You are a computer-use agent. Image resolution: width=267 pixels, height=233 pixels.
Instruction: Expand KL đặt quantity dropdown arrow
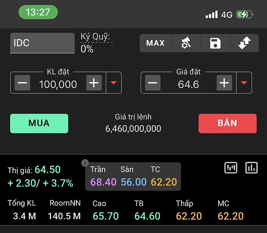point(113,83)
